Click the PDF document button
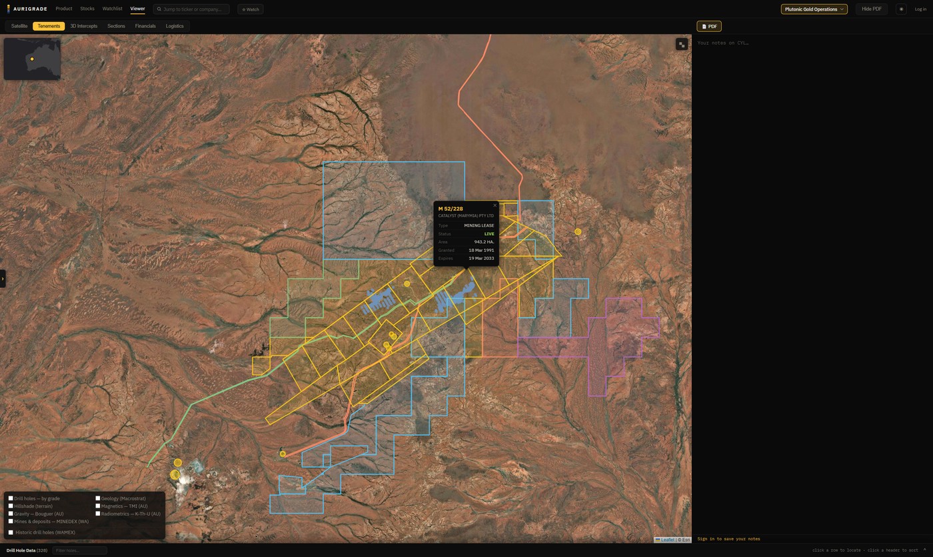The height and width of the screenshot is (557, 933). (x=709, y=27)
